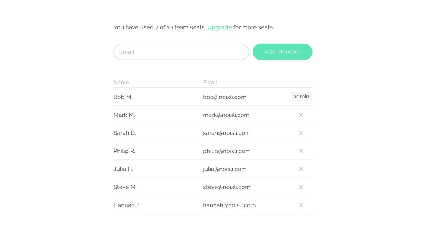This screenshot has height=243, width=426.
Task: Click the Add Member button
Action: click(282, 52)
